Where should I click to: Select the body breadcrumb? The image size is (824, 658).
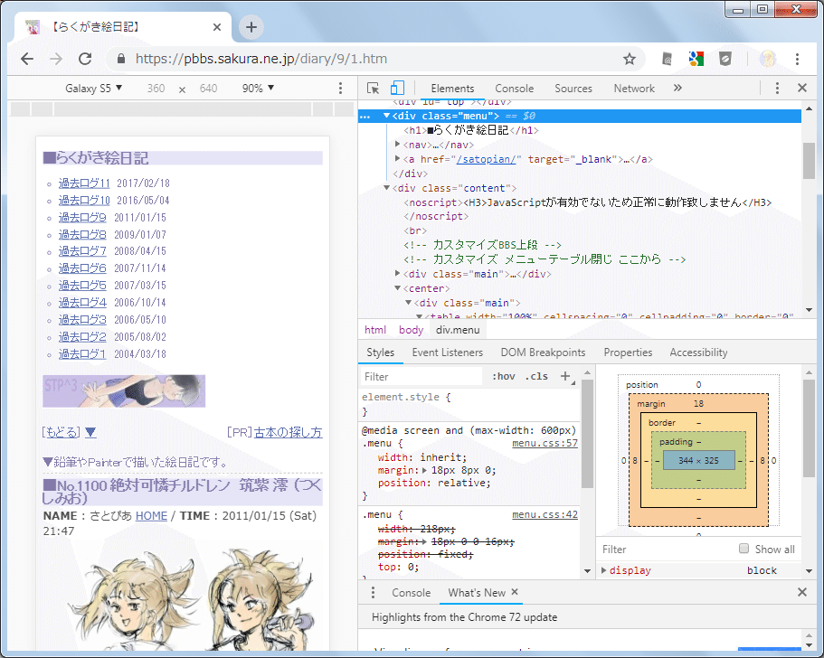[x=411, y=330]
